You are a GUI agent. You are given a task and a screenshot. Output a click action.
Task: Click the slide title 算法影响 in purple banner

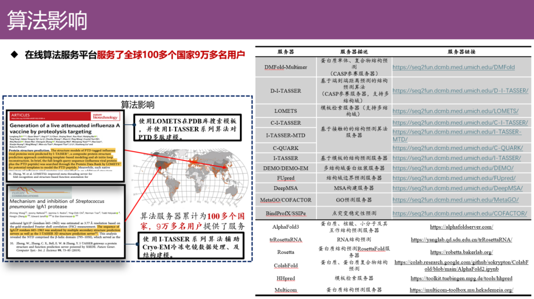click(x=47, y=20)
